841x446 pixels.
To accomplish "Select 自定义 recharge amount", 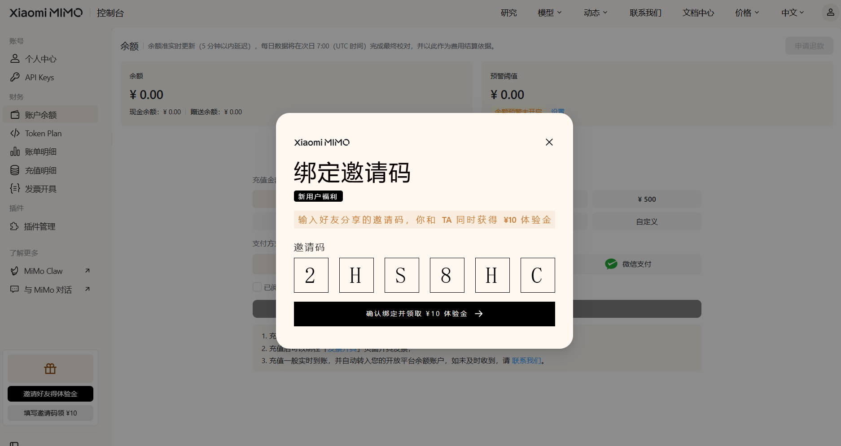I will [x=647, y=221].
